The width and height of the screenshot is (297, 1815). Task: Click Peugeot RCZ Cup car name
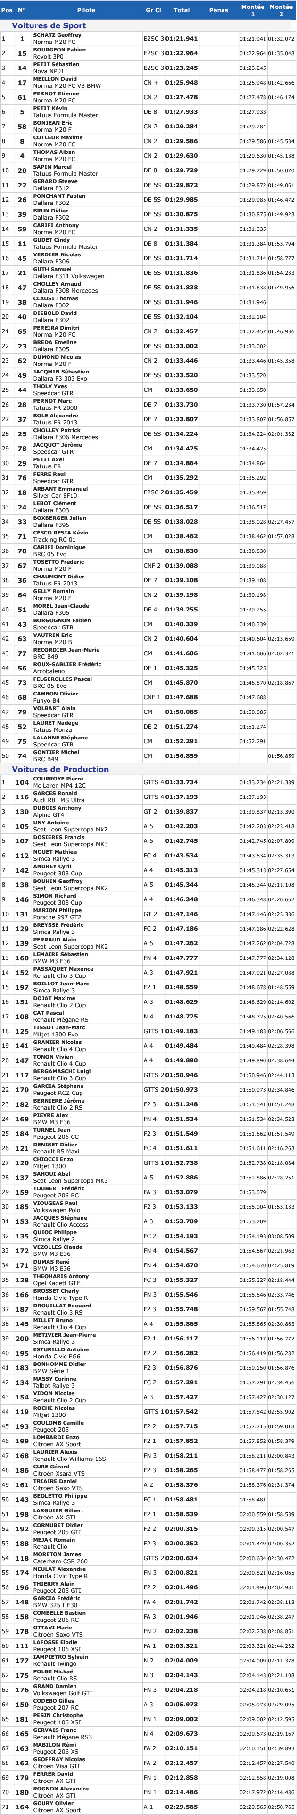point(57,1093)
